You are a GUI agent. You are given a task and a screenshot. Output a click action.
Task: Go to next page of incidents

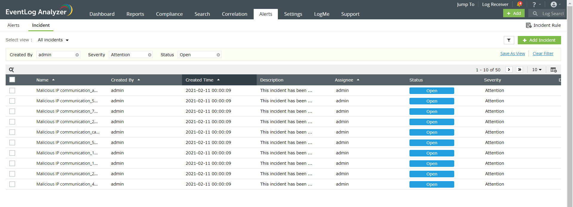tap(509, 70)
